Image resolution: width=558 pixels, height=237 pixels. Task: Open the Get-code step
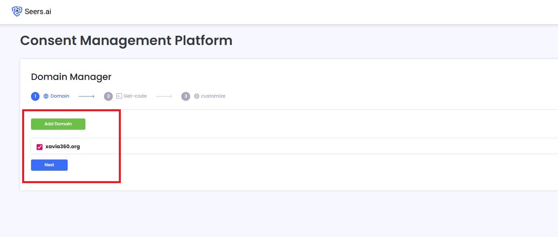[135, 96]
